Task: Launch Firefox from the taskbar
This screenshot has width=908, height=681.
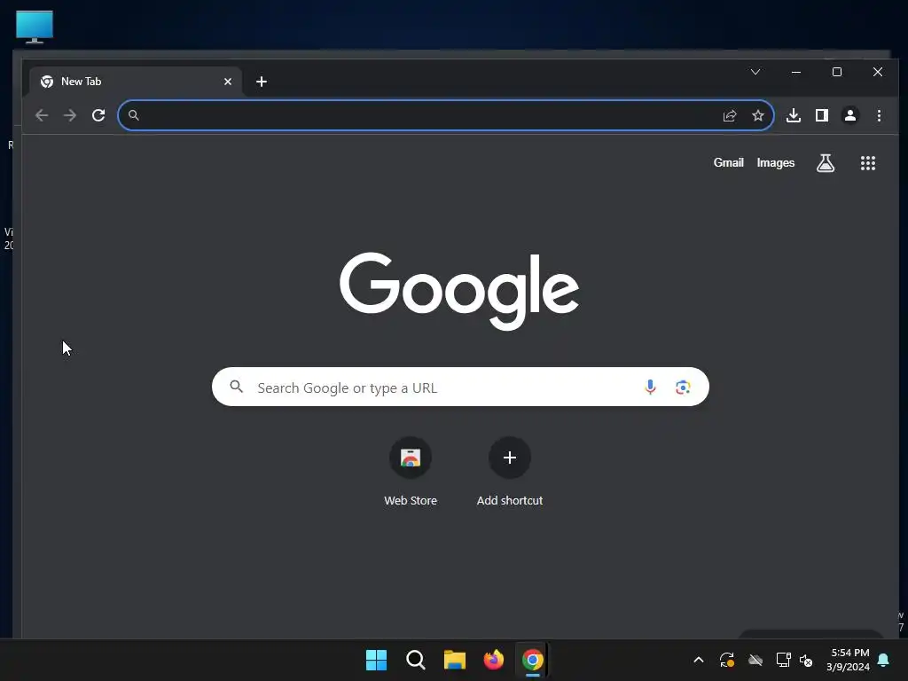Action: [x=493, y=660]
